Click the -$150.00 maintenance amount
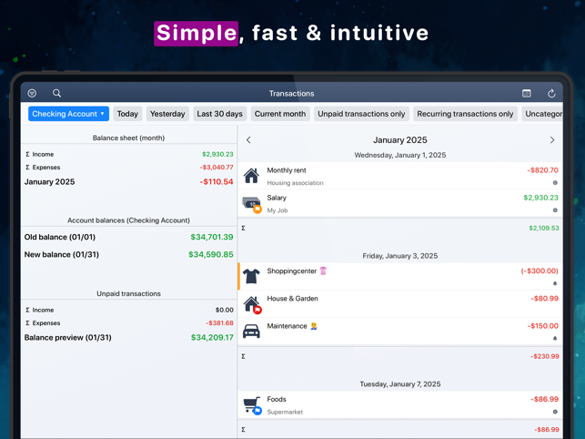Screen dimensions: 585x439 (x=543, y=326)
